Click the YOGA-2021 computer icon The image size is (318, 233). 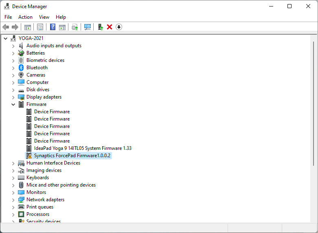(x=13, y=38)
